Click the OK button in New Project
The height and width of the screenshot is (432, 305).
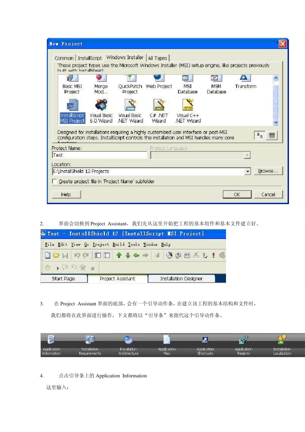pyautogui.click(x=237, y=194)
